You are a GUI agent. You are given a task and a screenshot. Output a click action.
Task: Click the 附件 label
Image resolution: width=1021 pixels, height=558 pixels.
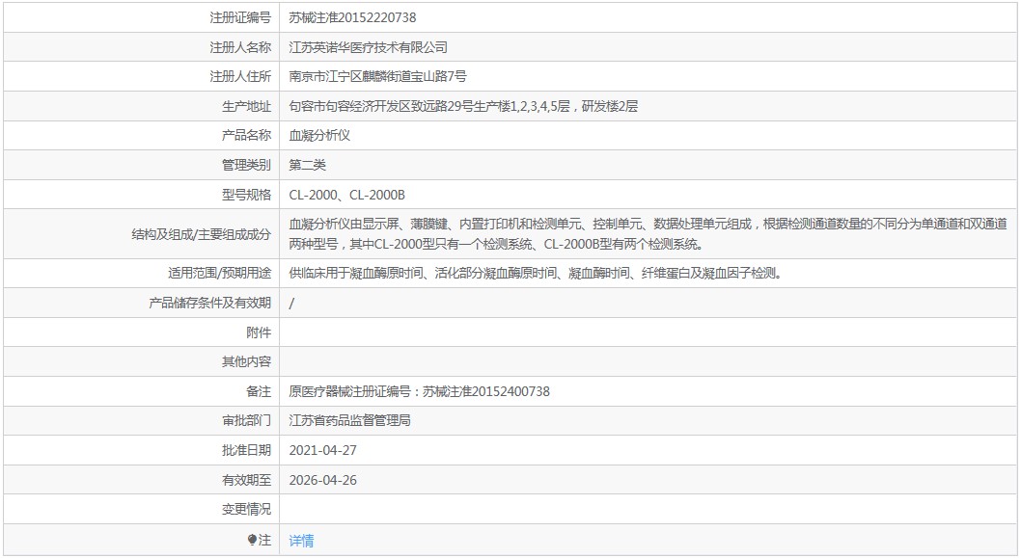point(259,333)
